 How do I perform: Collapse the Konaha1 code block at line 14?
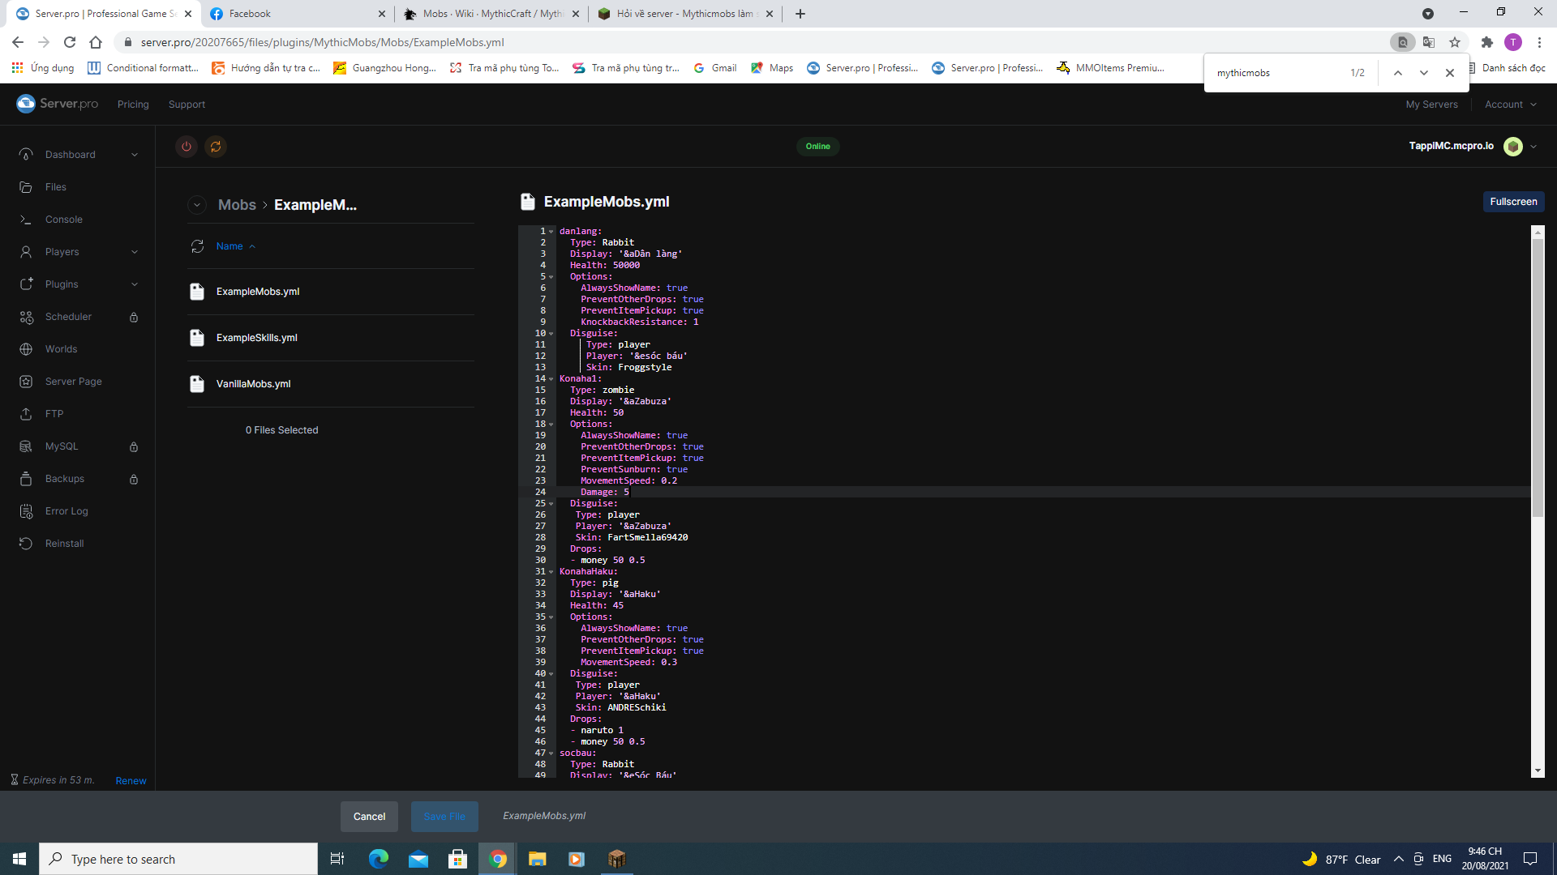click(x=551, y=379)
